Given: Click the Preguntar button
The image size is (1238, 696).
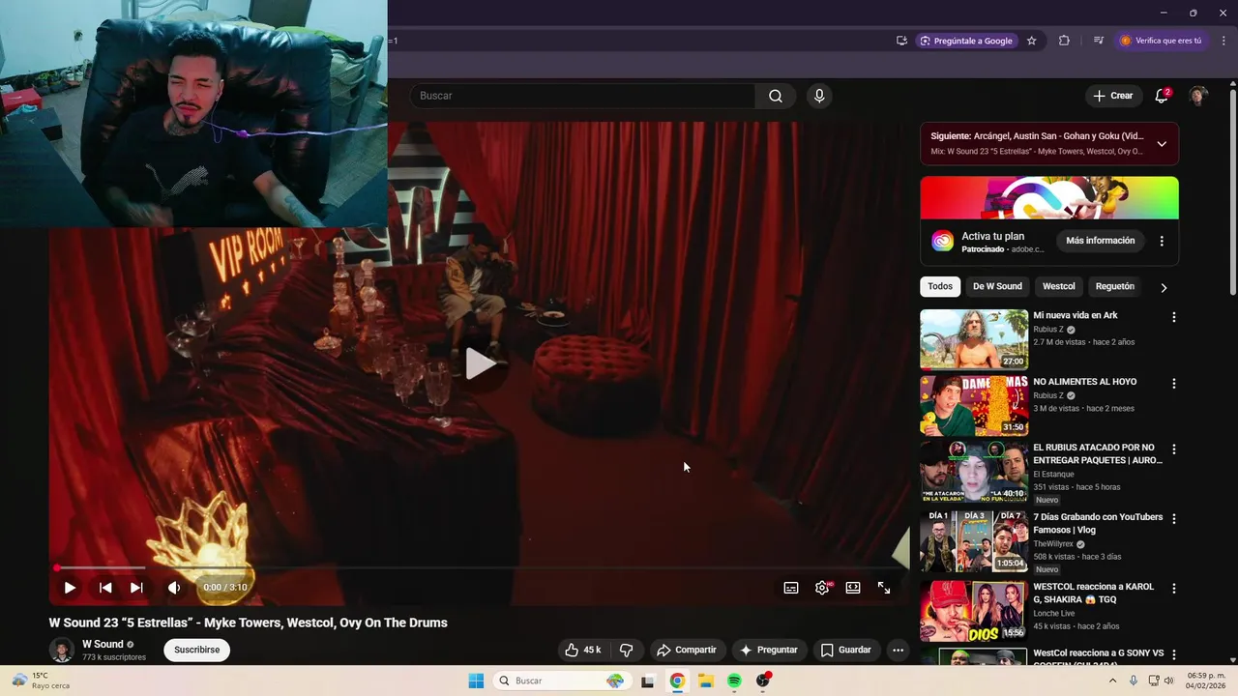Looking at the screenshot, I should pos(769,650).
